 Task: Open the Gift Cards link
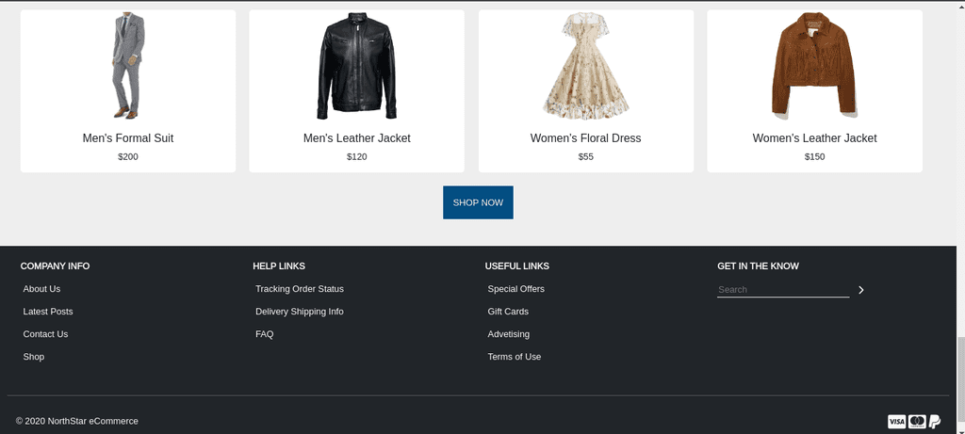coord(508,312)
